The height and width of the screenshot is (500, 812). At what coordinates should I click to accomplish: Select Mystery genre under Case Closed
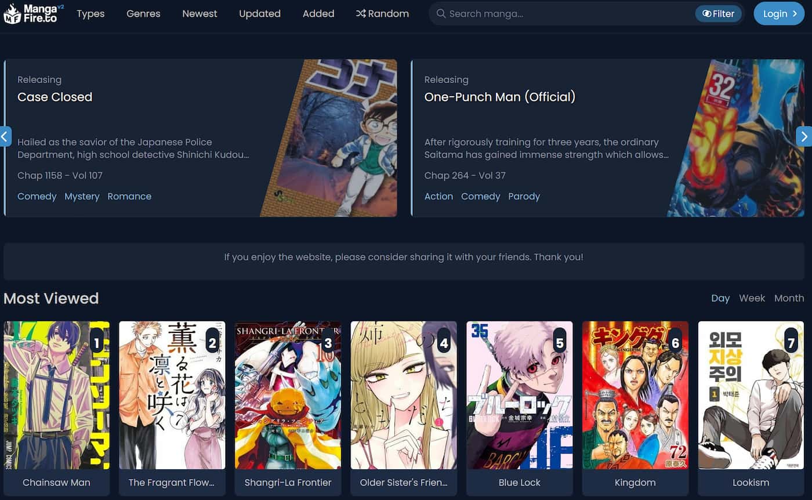pos(82,196)
